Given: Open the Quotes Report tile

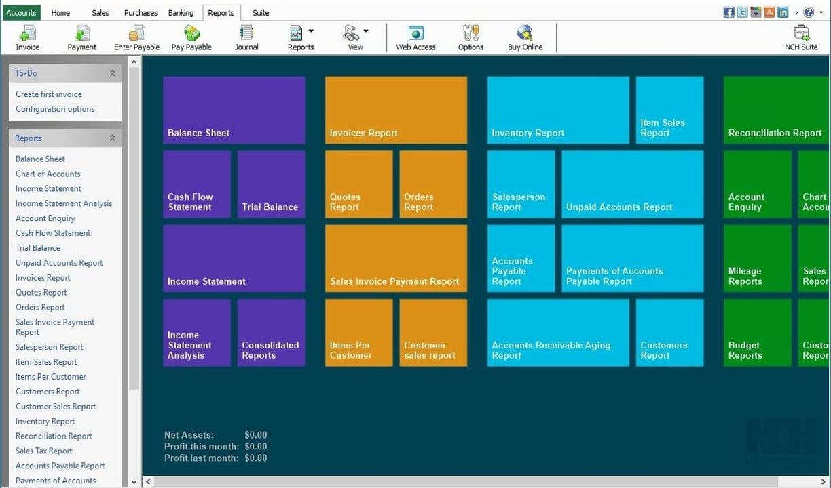Looking at the screenshot, I should (x=359, y=184).
